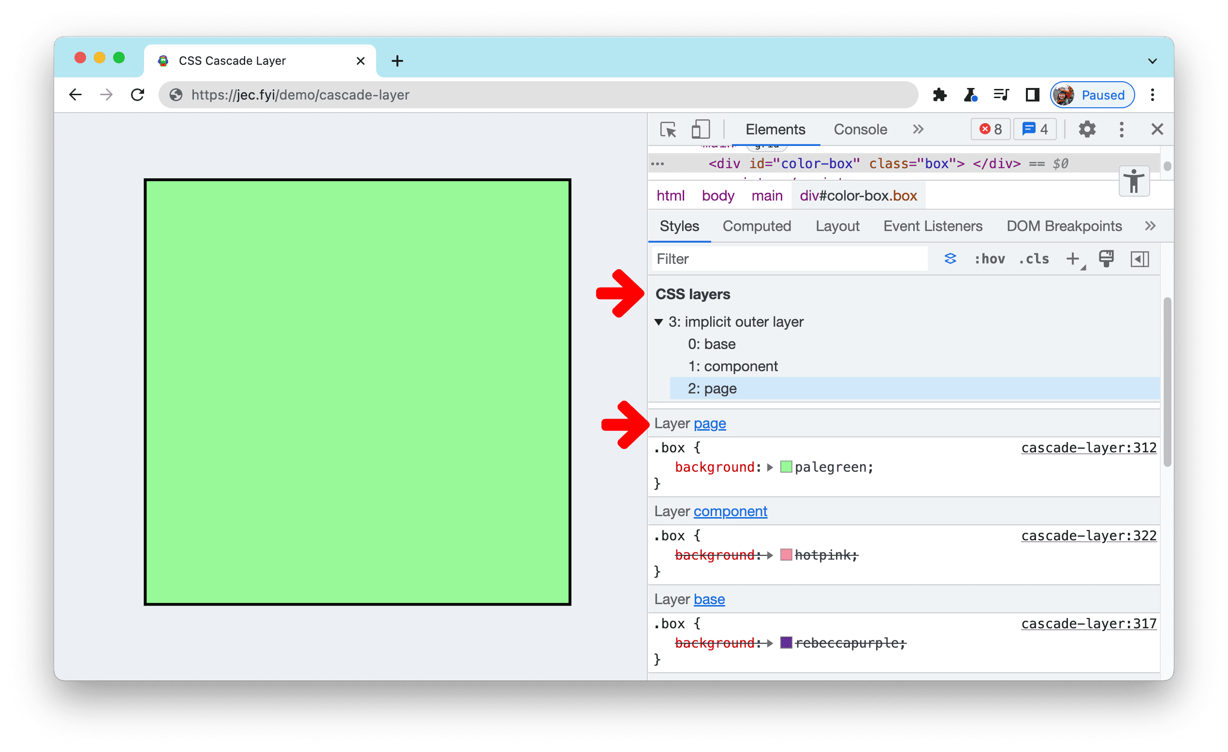Click the device toolbar toggle icon
Screen dimensions: 1228x752
(698, 130)
